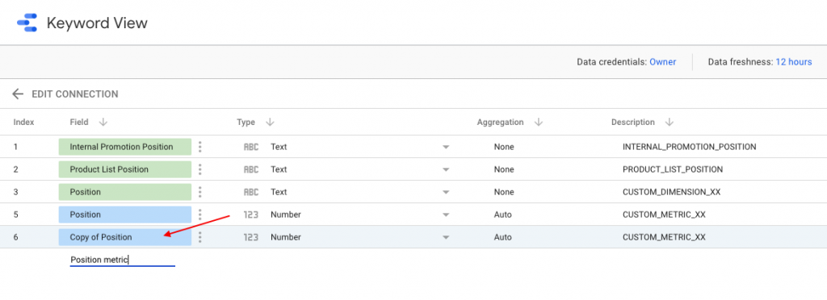Screen dimensions: 827x300
Task: Click the Field column header label
Action: pos(79,122)
